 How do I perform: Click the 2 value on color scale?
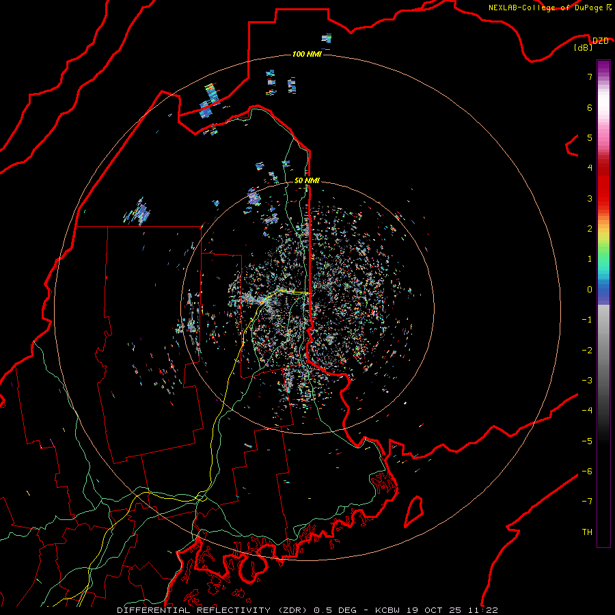coord(590,229)
